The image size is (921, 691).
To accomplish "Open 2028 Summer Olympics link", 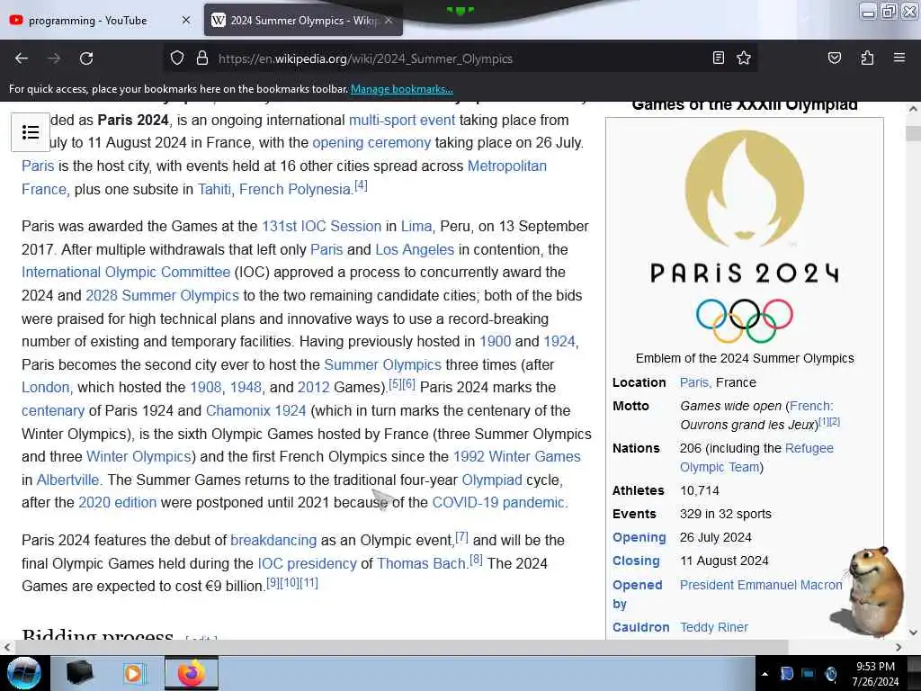I will [x=162, y=295].
